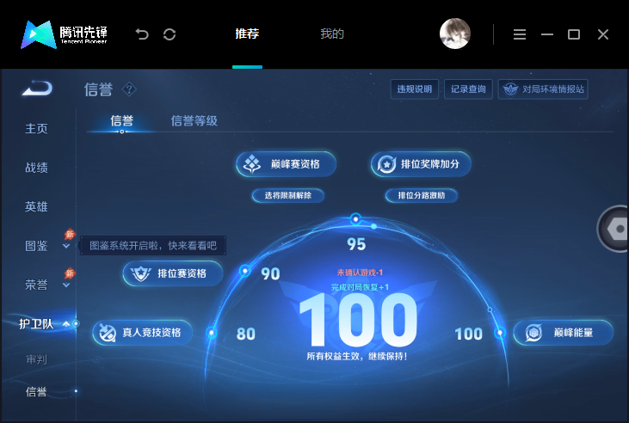The width and height of the screenshot is (629, 423).
Task: Refresh the page with the reload icon
Action: pos(170,34)
